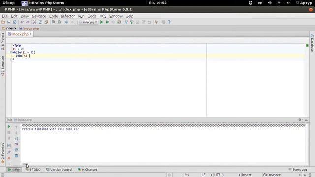The image size is (315, 177).
Task: Undo last action with toolbar arrow
Action: (x=22, y=22)
